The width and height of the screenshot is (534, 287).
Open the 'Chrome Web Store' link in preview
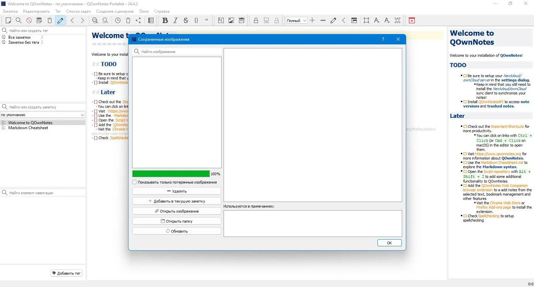tap(505, 203)
